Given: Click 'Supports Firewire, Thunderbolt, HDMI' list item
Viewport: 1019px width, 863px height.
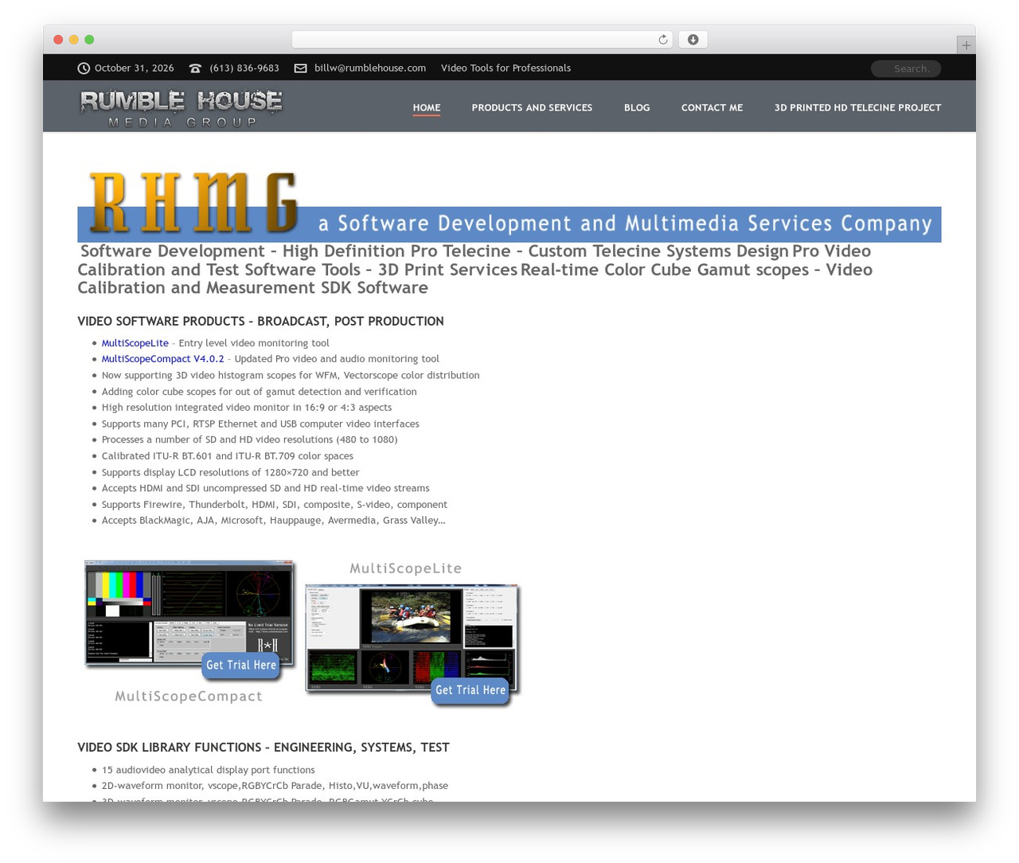Looking at the screenshot, I should click(274, 505).
